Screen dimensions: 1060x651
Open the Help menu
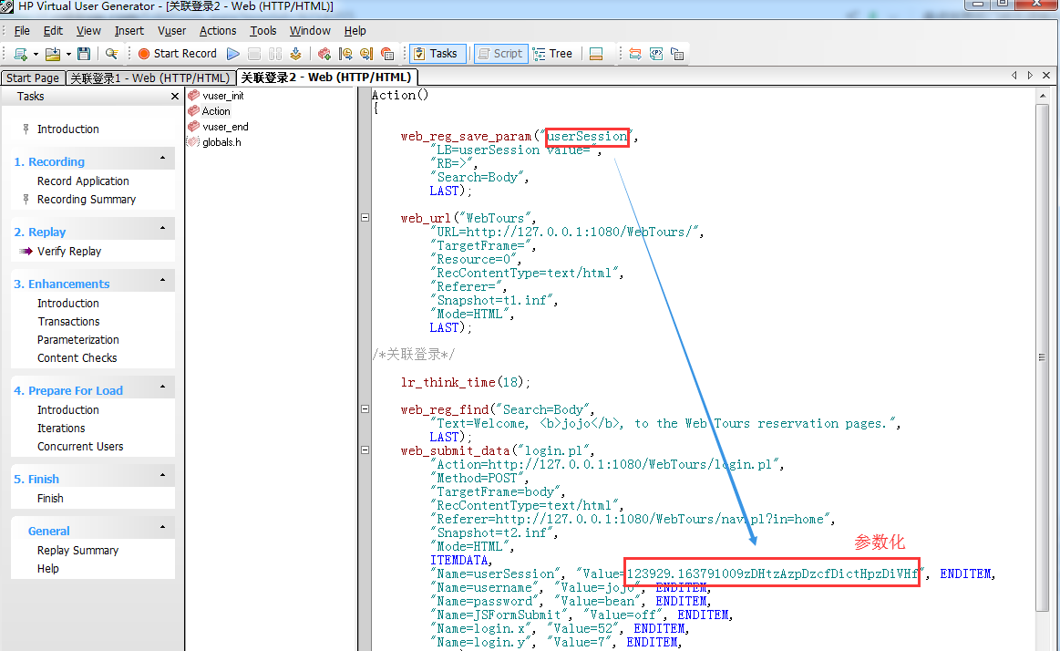[x=355, y=30]
